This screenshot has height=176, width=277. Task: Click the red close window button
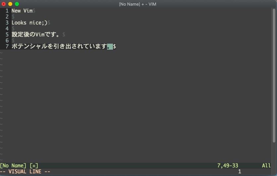4,4
